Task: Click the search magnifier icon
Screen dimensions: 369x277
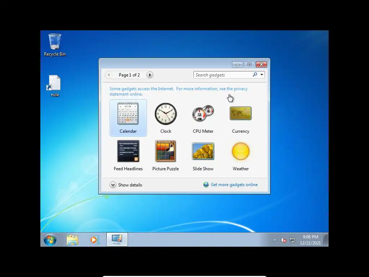Action: [255, 75]
